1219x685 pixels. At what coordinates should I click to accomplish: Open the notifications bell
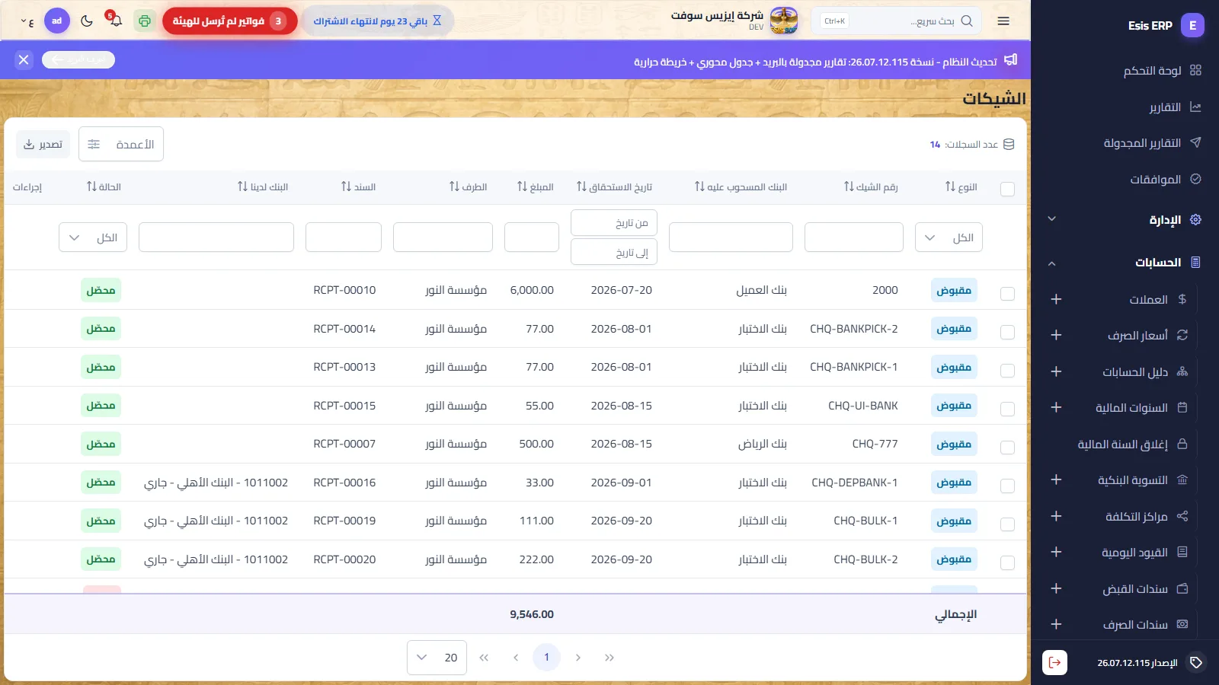pyautogui.click(x=115, y=21)
